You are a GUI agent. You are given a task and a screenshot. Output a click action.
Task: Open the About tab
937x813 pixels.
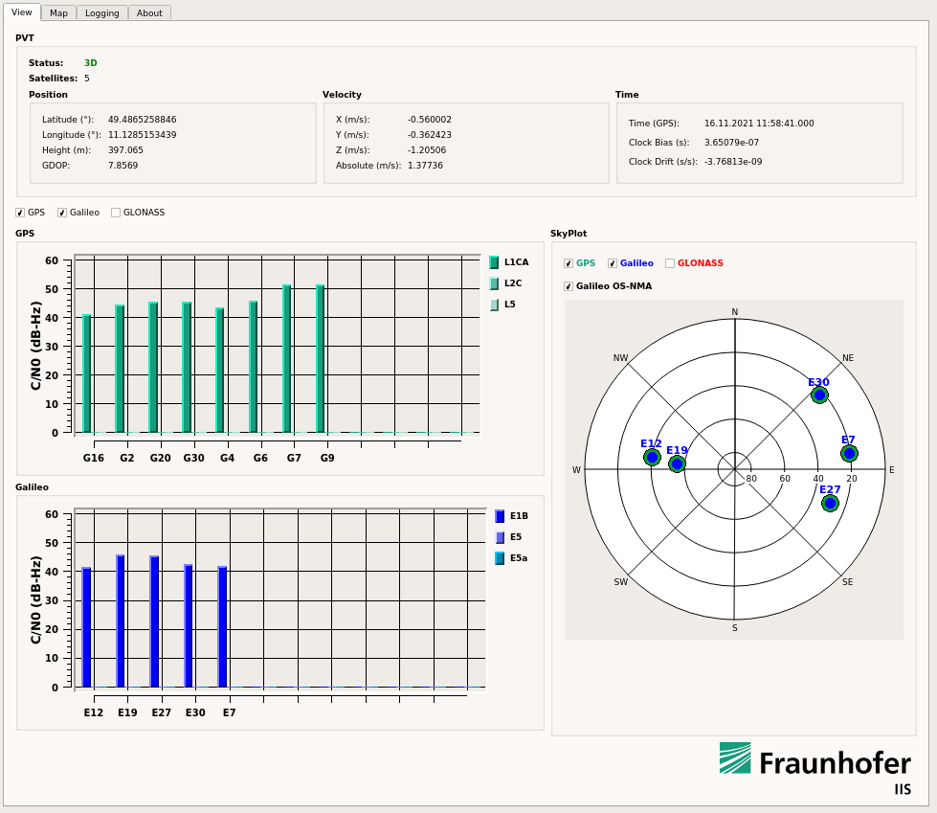148,12
